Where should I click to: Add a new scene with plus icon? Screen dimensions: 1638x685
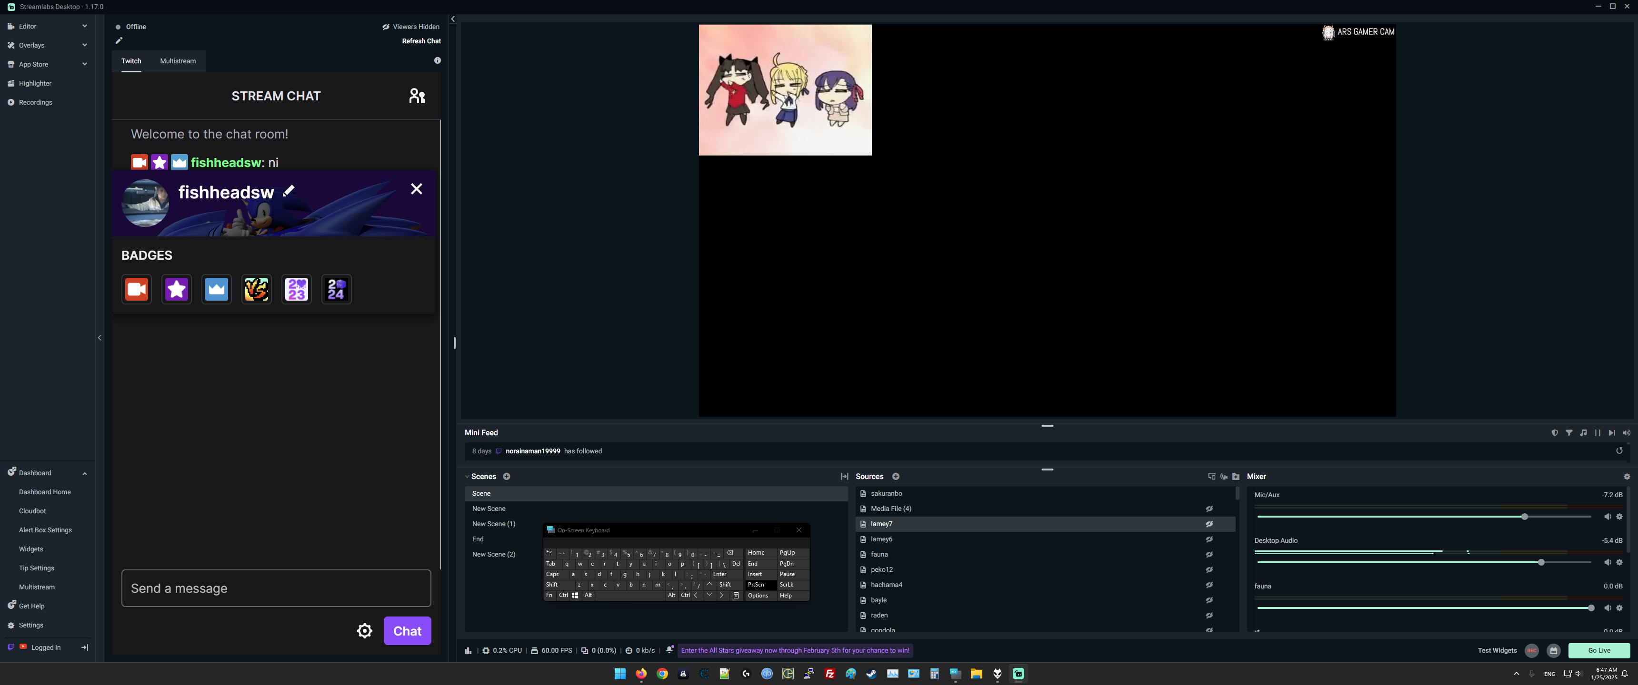pyautogui.click(x=507, y=477)
